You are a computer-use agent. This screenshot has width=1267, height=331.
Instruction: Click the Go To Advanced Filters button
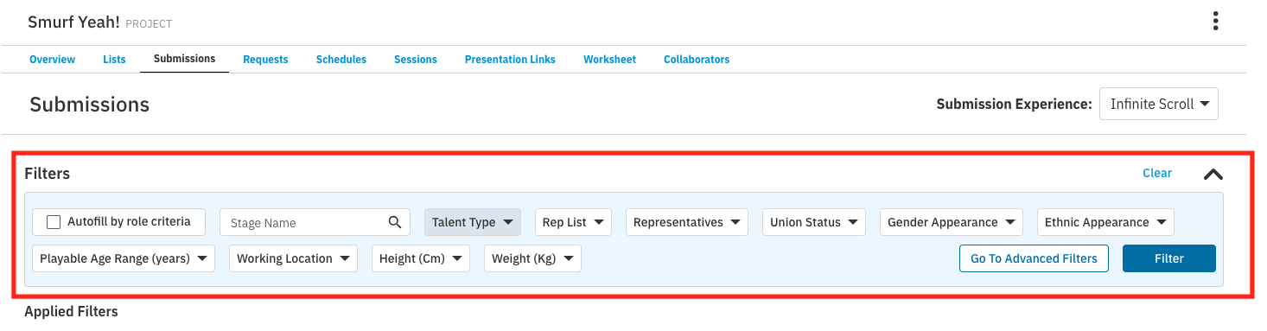tap(1034, 258)
